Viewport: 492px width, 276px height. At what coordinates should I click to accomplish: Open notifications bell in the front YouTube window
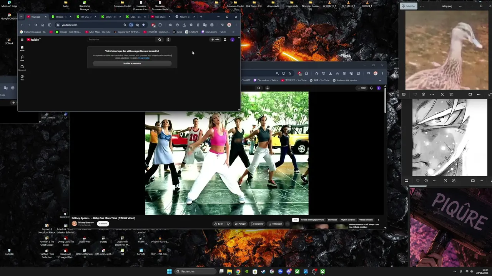pos(225,39)
